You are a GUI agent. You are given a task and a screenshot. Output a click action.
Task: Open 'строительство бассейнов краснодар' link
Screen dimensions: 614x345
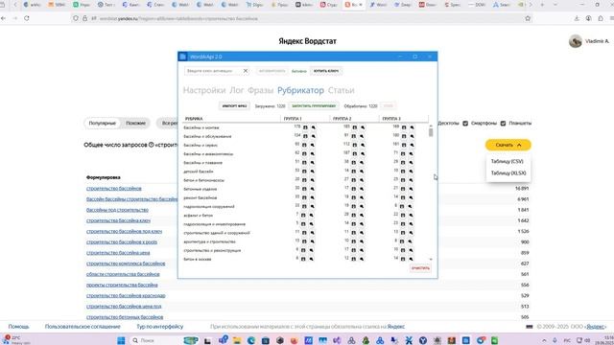pos(126,296)
